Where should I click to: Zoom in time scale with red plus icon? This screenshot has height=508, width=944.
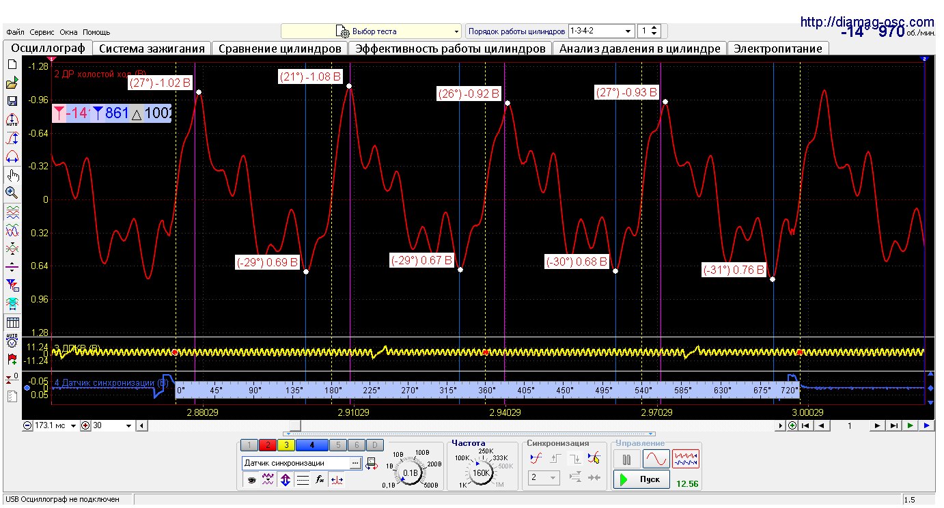85,425
